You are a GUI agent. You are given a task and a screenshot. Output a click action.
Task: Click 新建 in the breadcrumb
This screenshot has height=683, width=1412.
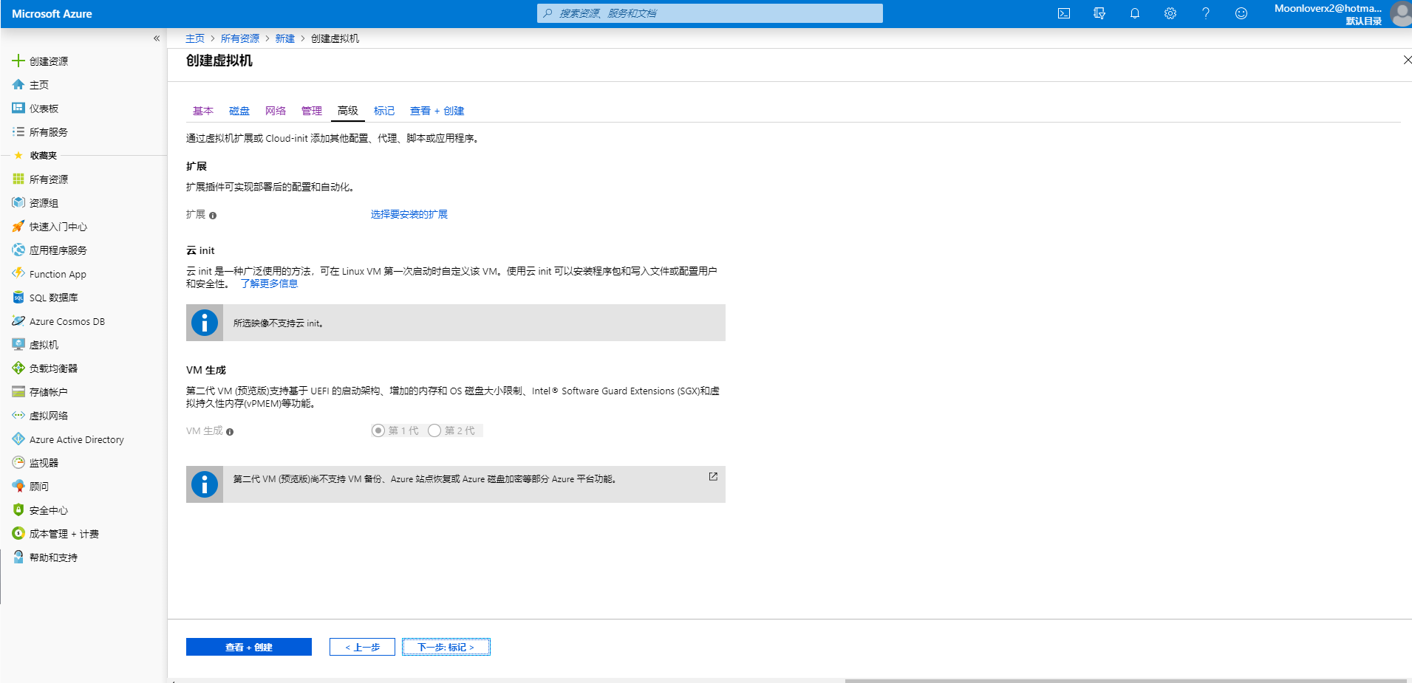(285, 38)
